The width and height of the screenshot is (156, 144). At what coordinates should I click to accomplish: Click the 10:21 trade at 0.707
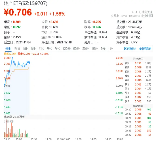[x=138, y=131]
